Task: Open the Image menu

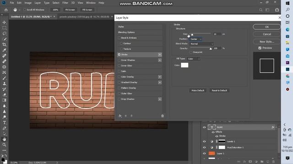Action: (x=28, y=3)
